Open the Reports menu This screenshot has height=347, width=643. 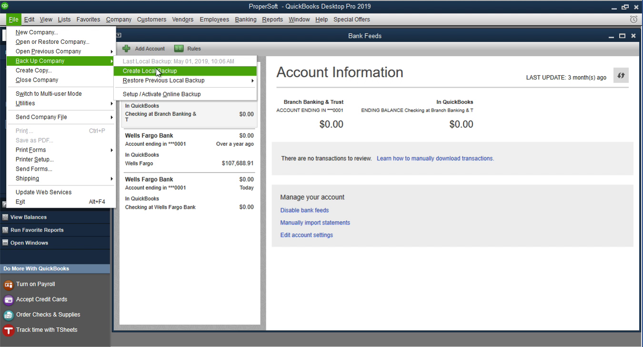tap(272, 20)
